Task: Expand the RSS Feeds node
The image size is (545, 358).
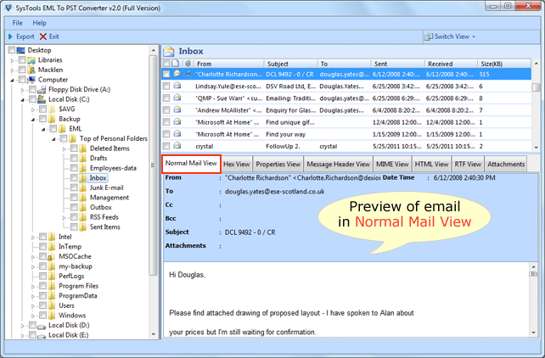Action: 64,218
